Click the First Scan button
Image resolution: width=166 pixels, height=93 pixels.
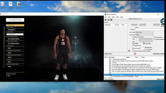point(134,25)
